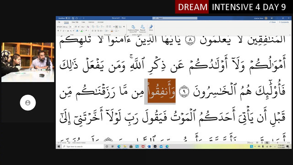
Task: Click the Increase Font Size icon
Action: tap(76, 27)
